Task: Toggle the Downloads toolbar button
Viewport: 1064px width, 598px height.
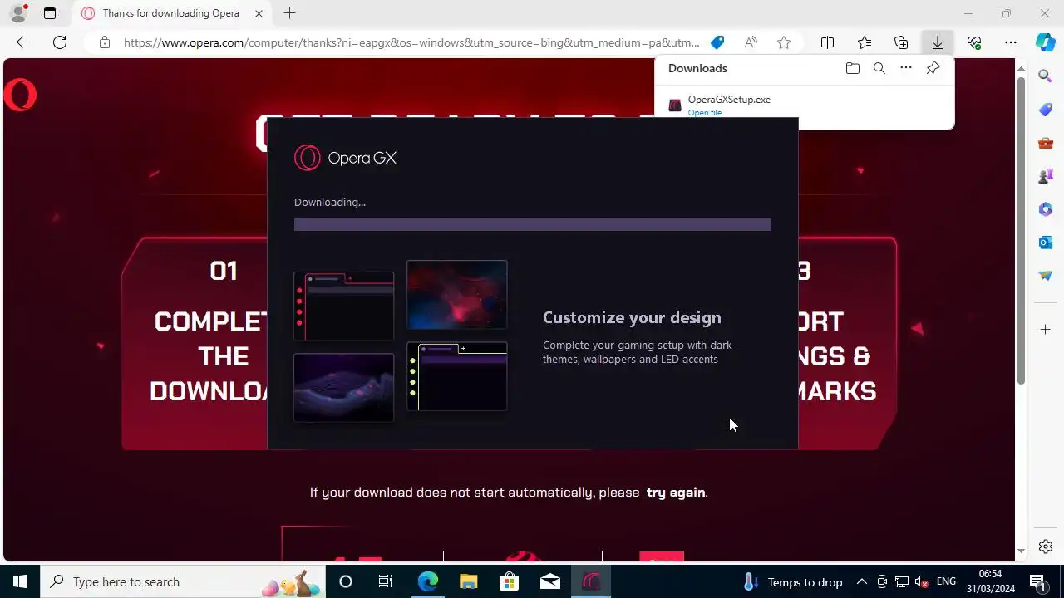Action: click(938, 42)
